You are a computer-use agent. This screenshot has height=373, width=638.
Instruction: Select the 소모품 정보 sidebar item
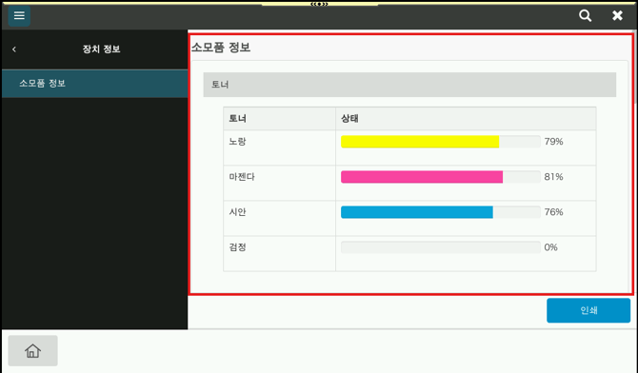[x=95, y=84]
